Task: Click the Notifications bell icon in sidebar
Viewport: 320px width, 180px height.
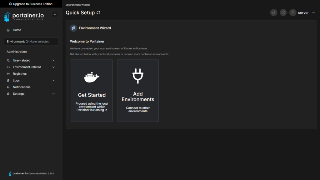Action: (x=8, y=87)
